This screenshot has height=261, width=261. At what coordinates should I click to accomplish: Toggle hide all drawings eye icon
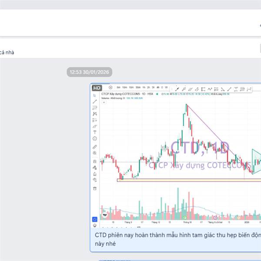[95, 180]
